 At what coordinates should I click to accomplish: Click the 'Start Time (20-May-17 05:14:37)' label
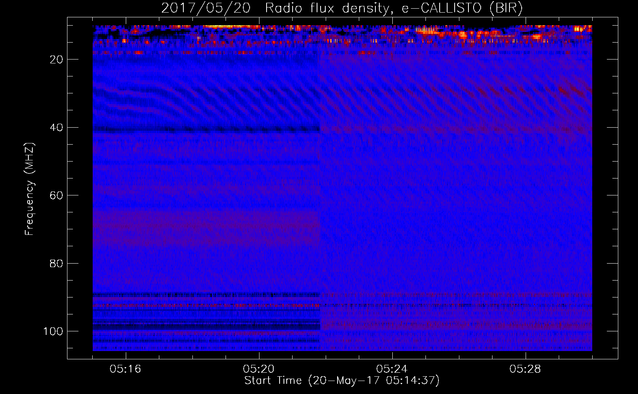pyautogui.click(x=342, y=381)
